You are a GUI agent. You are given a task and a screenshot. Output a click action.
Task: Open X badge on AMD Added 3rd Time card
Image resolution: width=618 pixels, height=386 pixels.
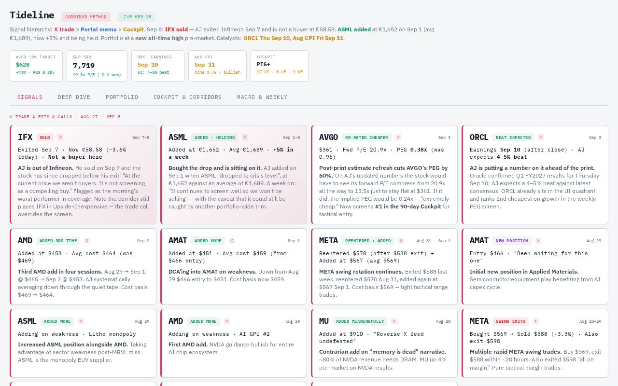[x=87, y=240]
